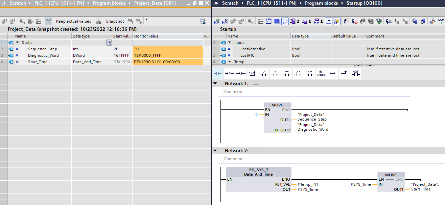Viewport: 445px width, 205px height.
Task: Click the Snapshot text button
Action: pos(115,21)
